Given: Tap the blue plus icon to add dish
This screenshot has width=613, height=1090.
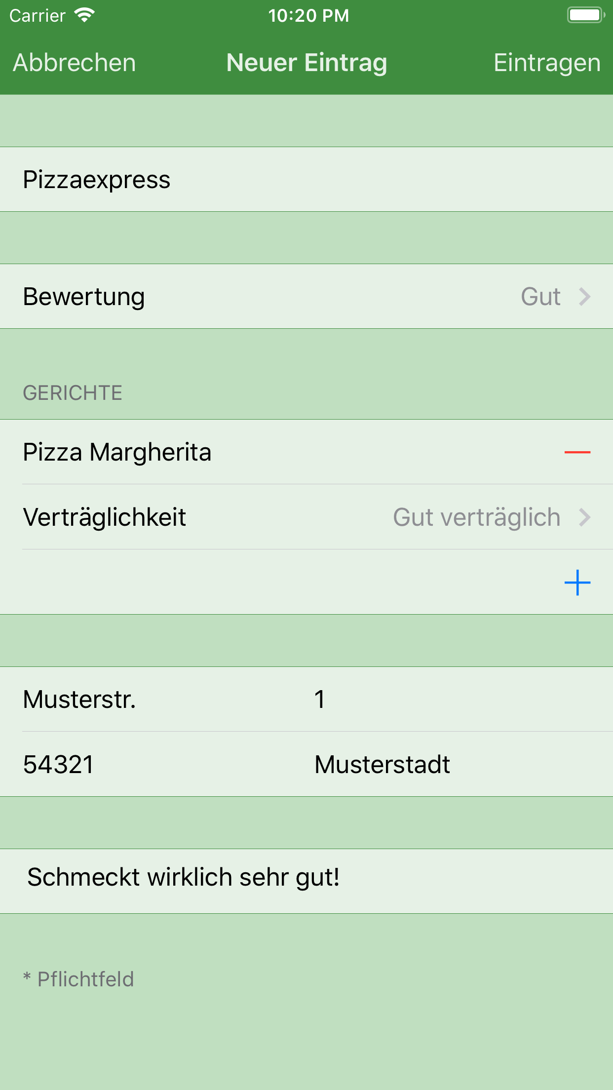Looking at the screenshot, I should pyautogui.click(x=577, y=583).
